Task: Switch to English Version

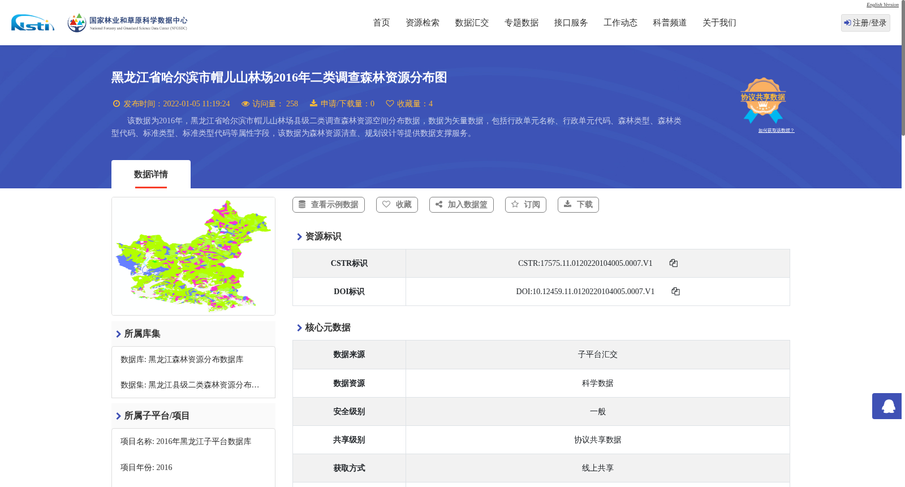Action: 882,5
